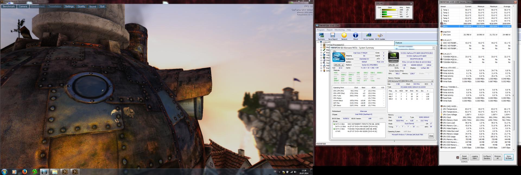The image size is (521, 175).
Task: Open Windows Start orb
Action: (x=4, y=171)
